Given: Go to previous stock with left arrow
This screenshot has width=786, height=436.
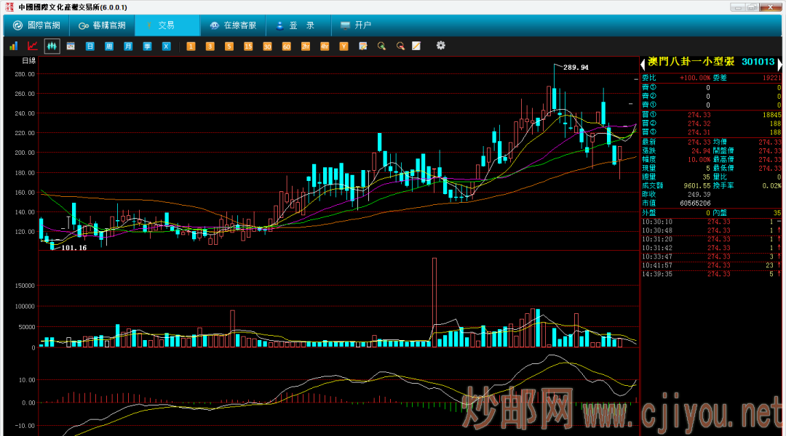Looking at the screenshot, I should [643, 64].
